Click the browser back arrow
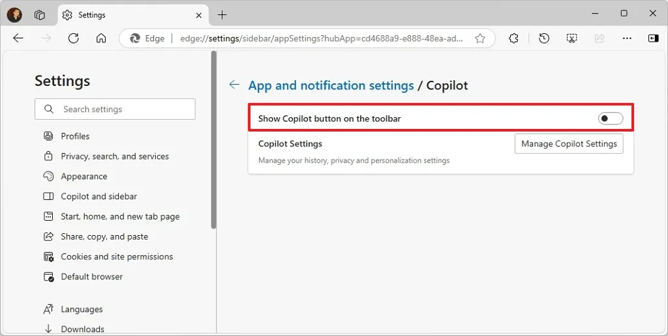This screenshot has height=336, width=668. (18, 38)
